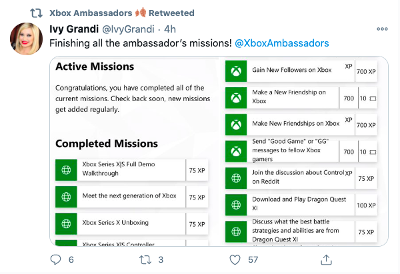The image size is (400, 274).
Task: Click Ivy Grandi's profile avatar
Action: (x=26, y=40)
